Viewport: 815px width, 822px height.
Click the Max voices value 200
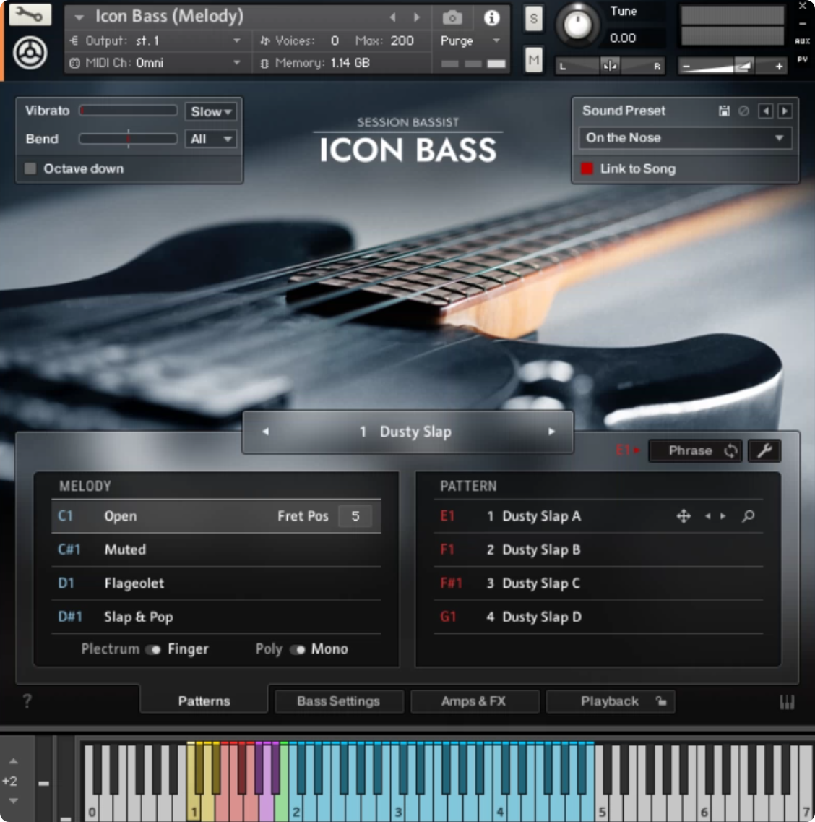click(402, 41)
